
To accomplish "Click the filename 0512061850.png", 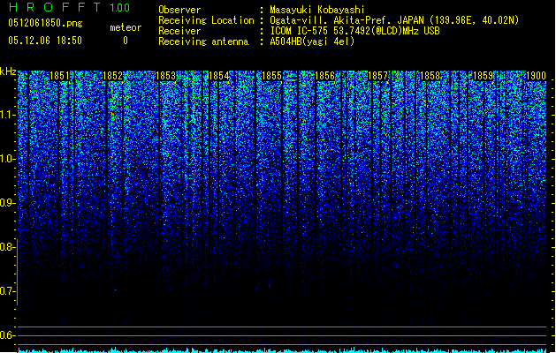I will click(x=45, y=23).
